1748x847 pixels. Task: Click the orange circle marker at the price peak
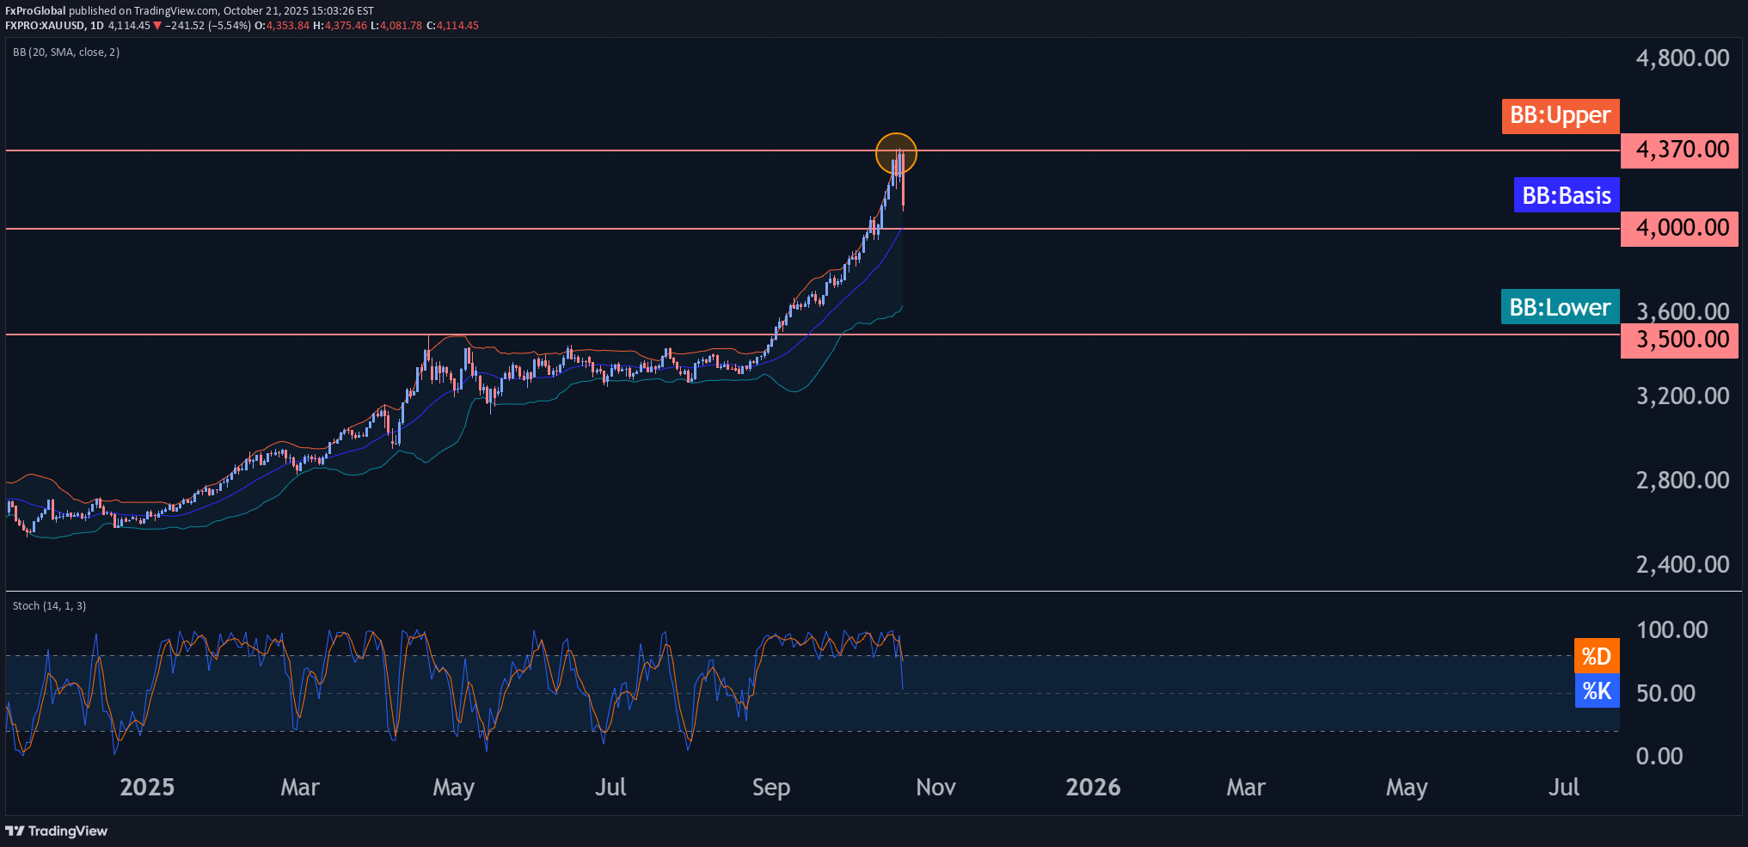(x=896, y=154)
